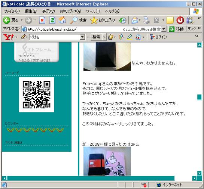The height and width of the screenshot is (189, 204).
Task: Click horizontal scrollbar right arrow
Action: pos(195,178)
